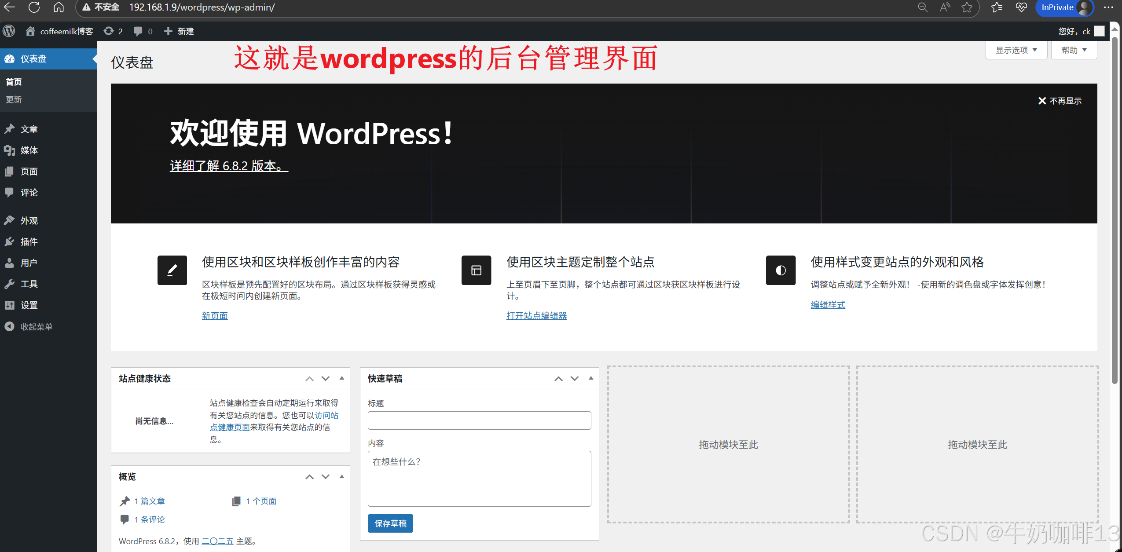The height and width of the screenshot is (552, 1122).
Task: Select 仪表盘 in the sidebar
Action: pos(48,58)
